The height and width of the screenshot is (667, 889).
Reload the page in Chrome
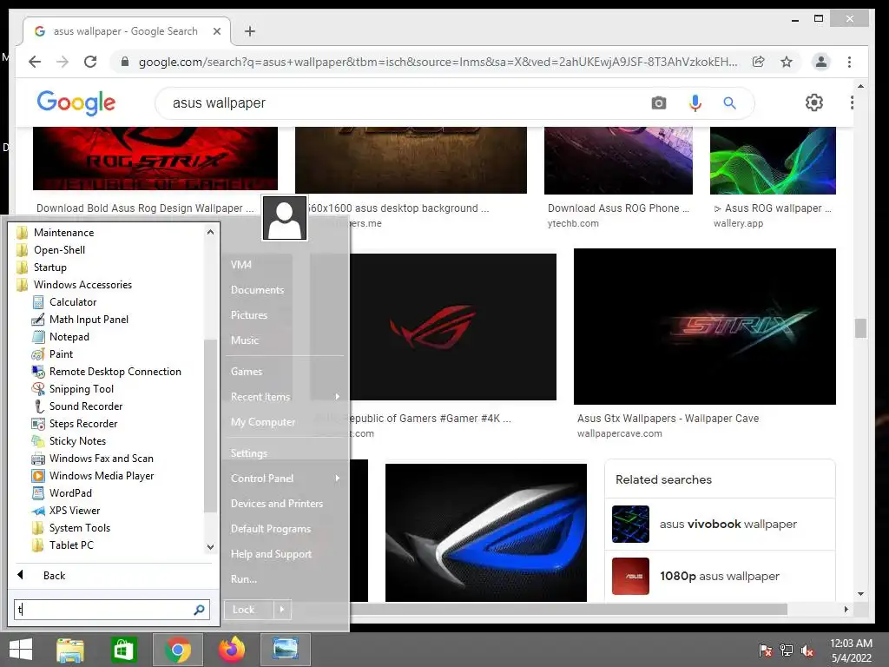[90, 62]
